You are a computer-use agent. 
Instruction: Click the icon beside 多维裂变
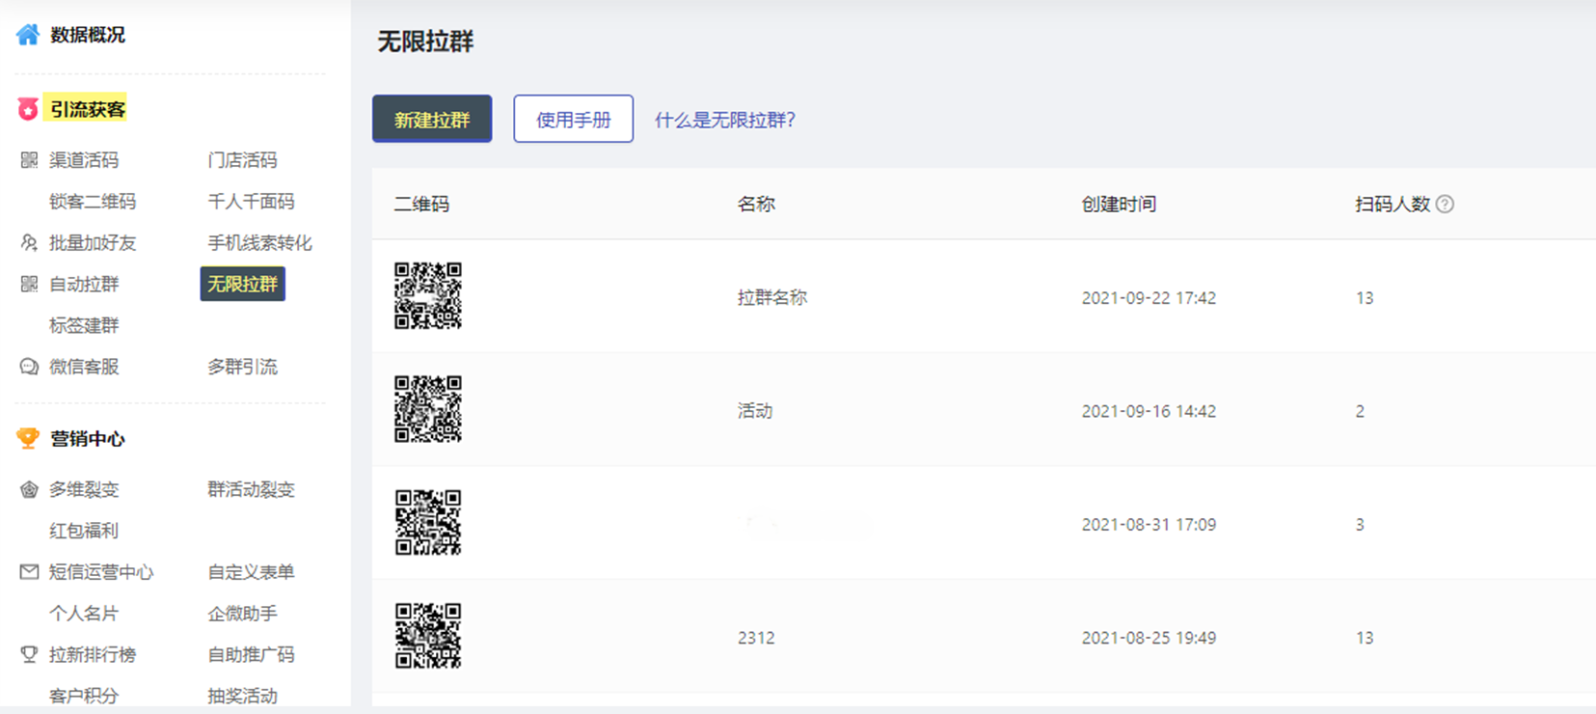(x=29, y=490)
